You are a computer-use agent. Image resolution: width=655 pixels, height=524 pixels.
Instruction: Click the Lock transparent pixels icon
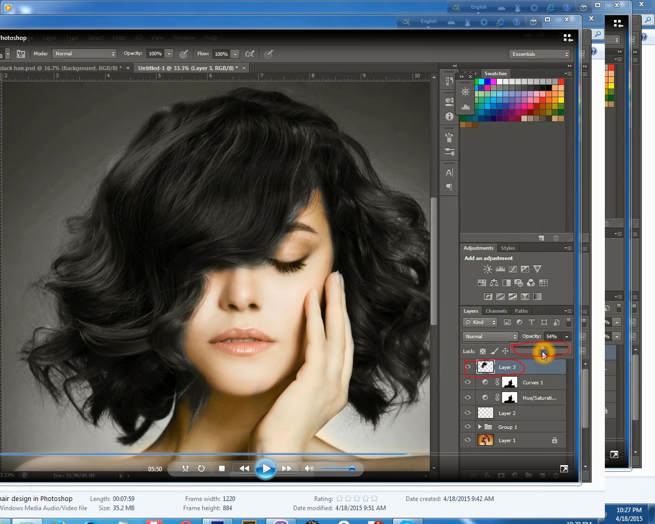(x=483, y=351)
